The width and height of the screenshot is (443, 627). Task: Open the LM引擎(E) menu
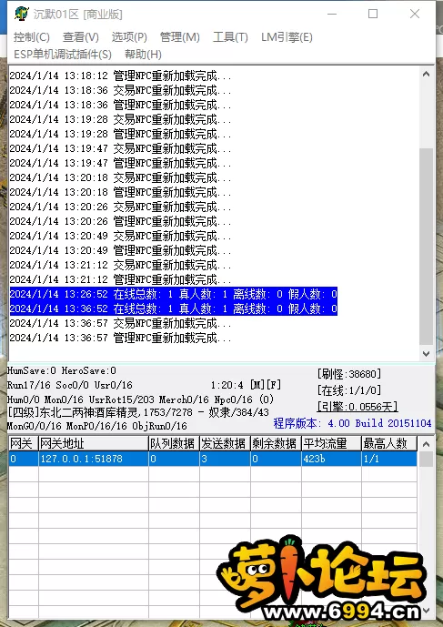287,37
